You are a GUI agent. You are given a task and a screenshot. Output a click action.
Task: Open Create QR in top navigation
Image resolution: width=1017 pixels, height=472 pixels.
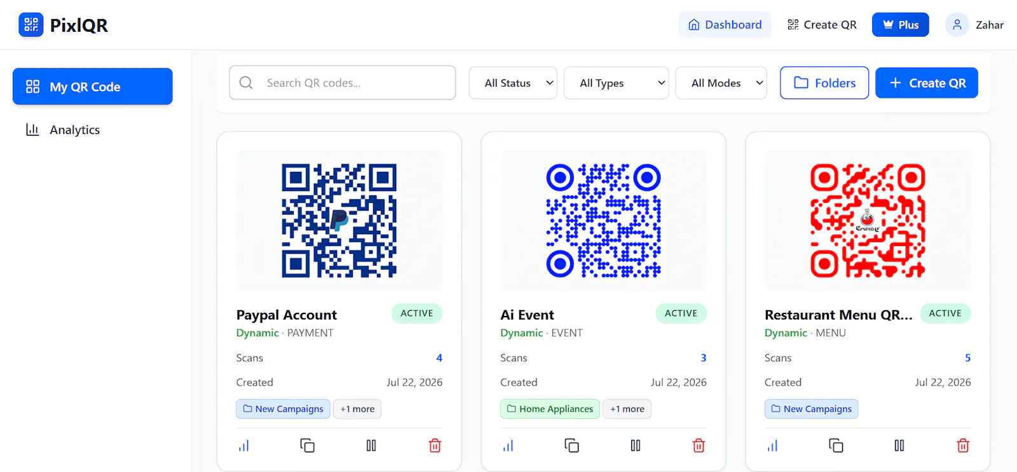coord(822,25)
